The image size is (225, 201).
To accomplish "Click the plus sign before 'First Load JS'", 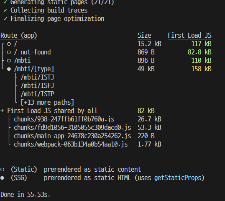I will click(2, 111).
